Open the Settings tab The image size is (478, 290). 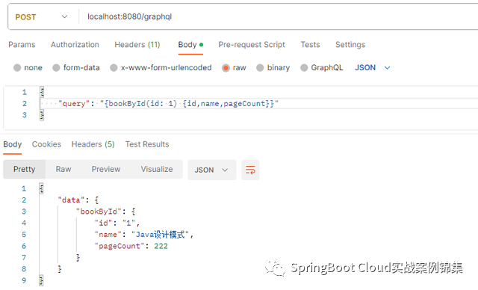(350, 45)
